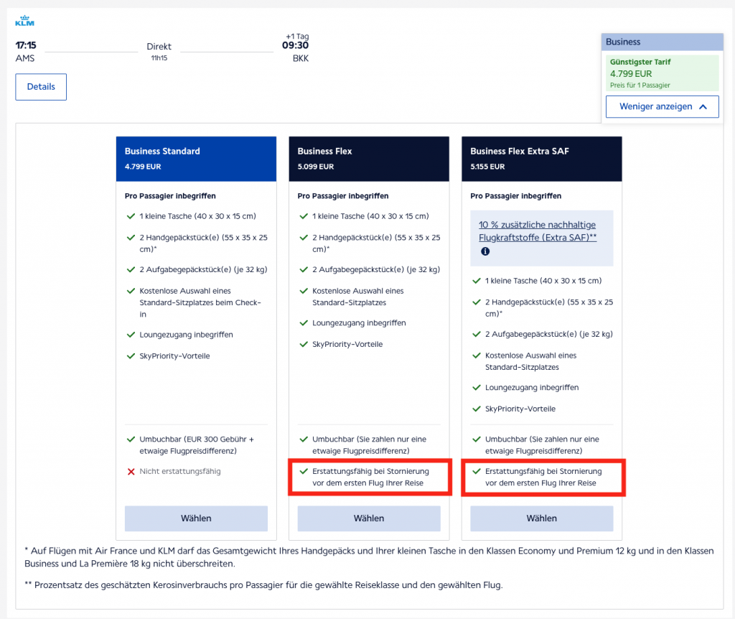Click Umbuchbar (EUR 300 Gebühr) text
735x619 pixels.
[x=197, y=445]
